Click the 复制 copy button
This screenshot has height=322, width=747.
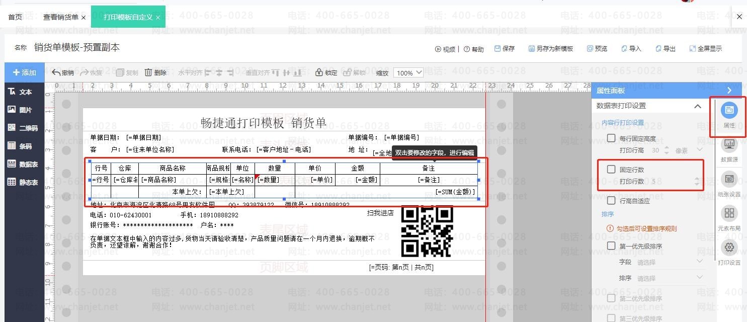coord(127,72)
